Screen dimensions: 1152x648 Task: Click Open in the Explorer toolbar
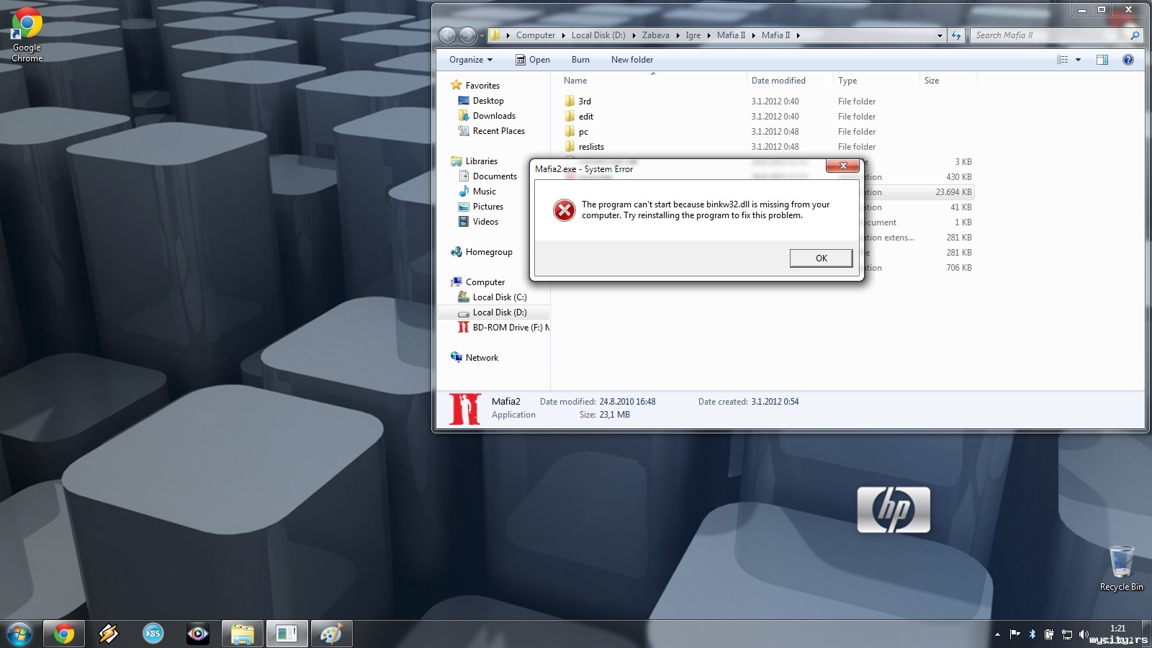[533, 60]
